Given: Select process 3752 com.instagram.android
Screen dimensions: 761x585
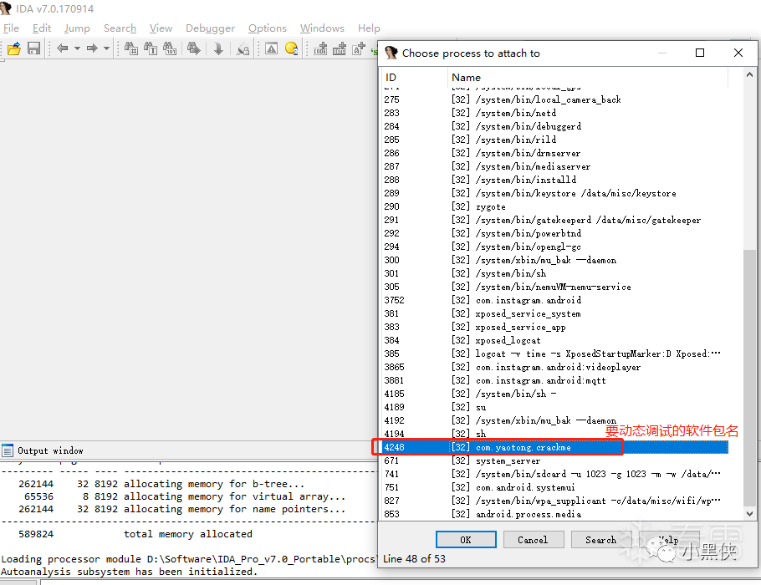Looking at the screenshot, I should (x=555, y=300).
